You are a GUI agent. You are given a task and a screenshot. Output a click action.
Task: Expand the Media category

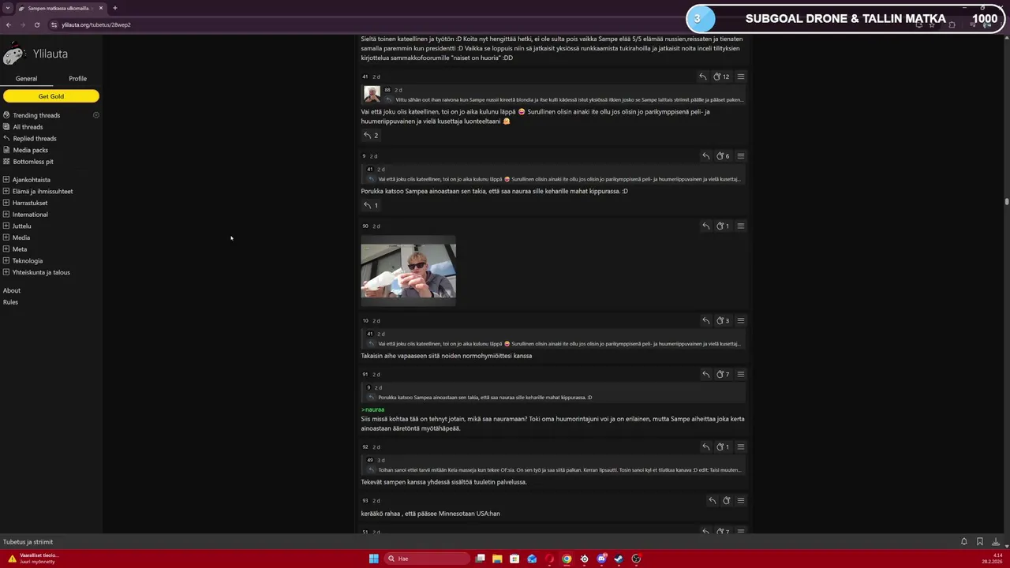coord(6,237)
